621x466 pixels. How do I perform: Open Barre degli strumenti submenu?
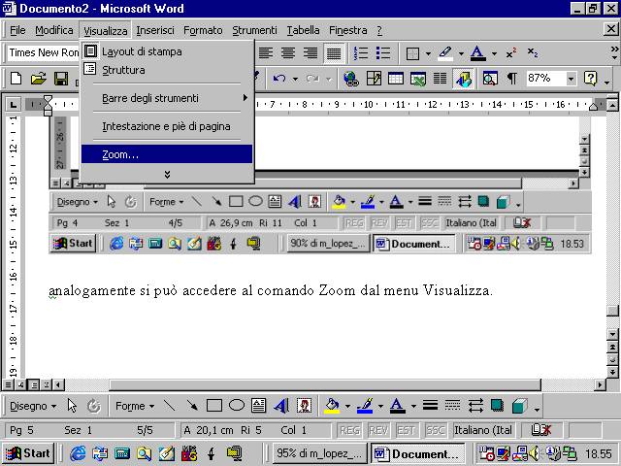[167, 98]
